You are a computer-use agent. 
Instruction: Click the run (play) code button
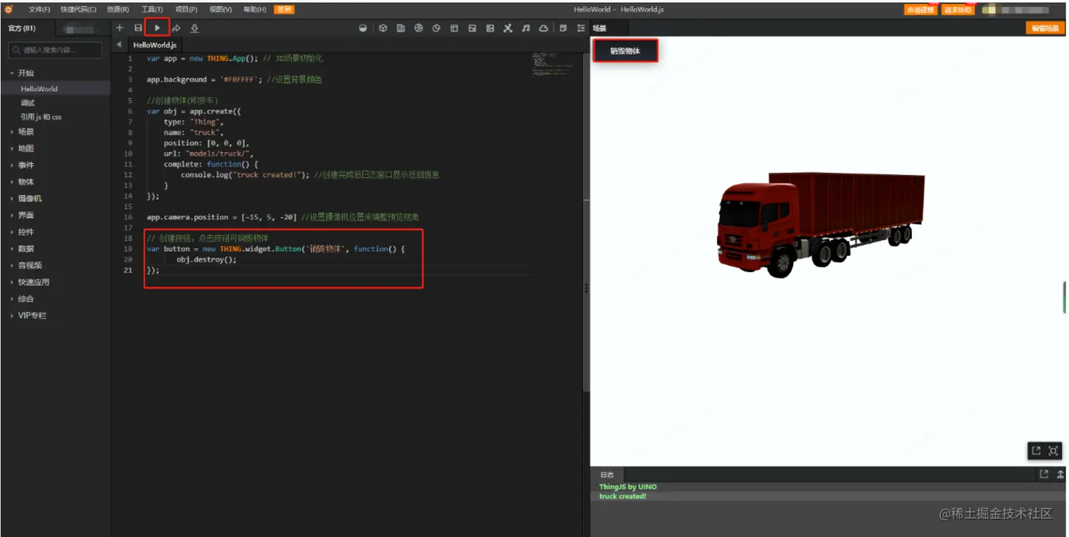coord(157,28)
